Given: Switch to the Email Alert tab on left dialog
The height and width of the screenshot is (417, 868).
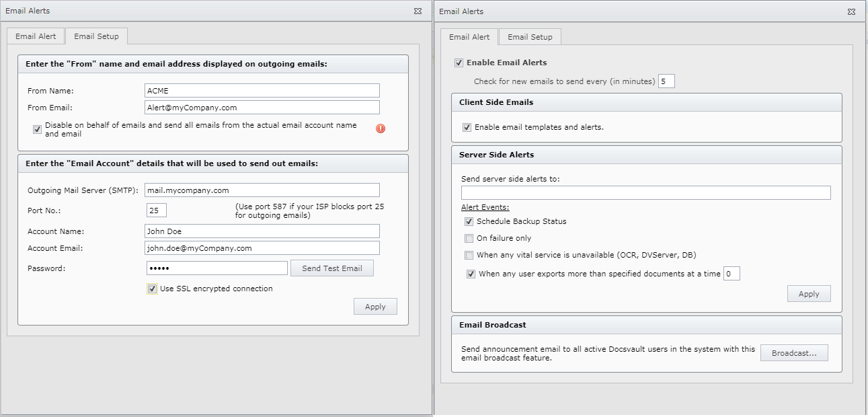Looking at the screenshot, I should click(x=36, y=36).
